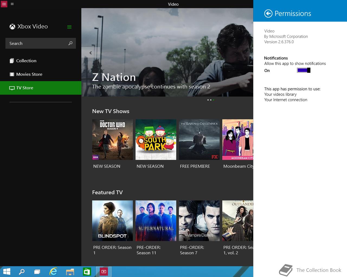Click 'Your Internet connection' permission text
347x277 pixels.
(x=286, y=100)
